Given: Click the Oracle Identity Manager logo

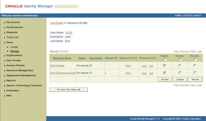Looking at the screenshot, I should tap(29, 6).
